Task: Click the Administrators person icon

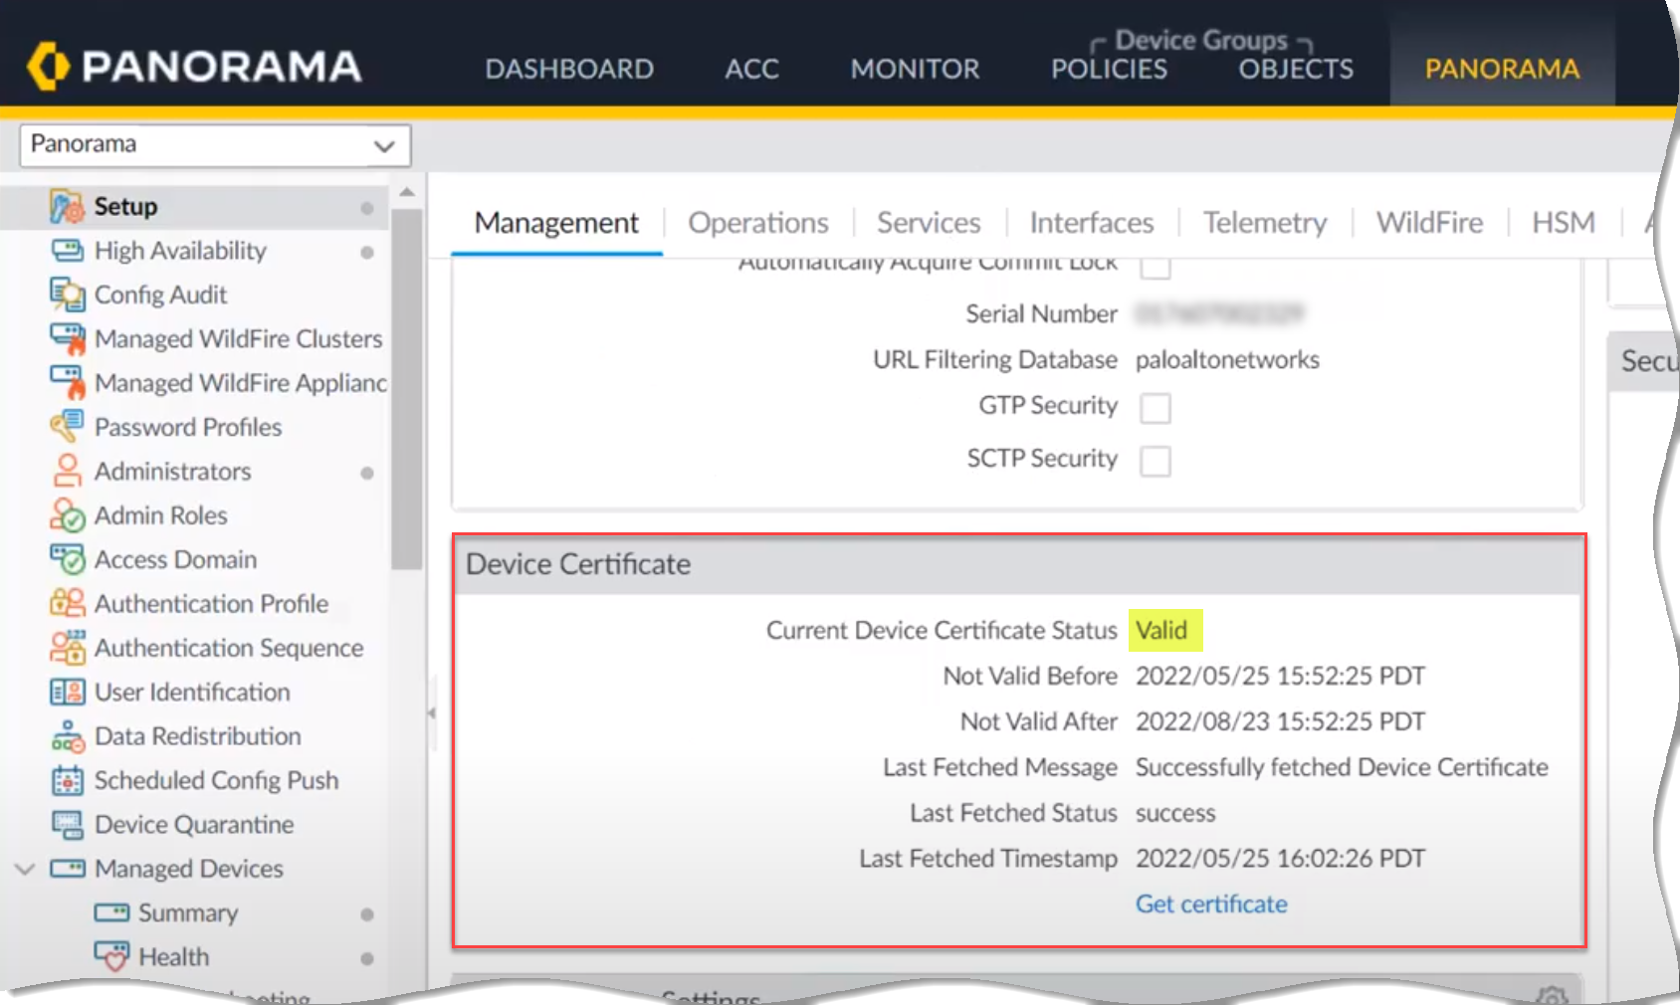Action: (67, 472)
